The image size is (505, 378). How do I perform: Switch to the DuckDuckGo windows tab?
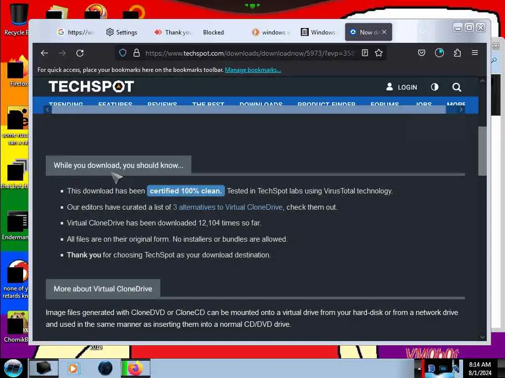[x=271, y=32]
